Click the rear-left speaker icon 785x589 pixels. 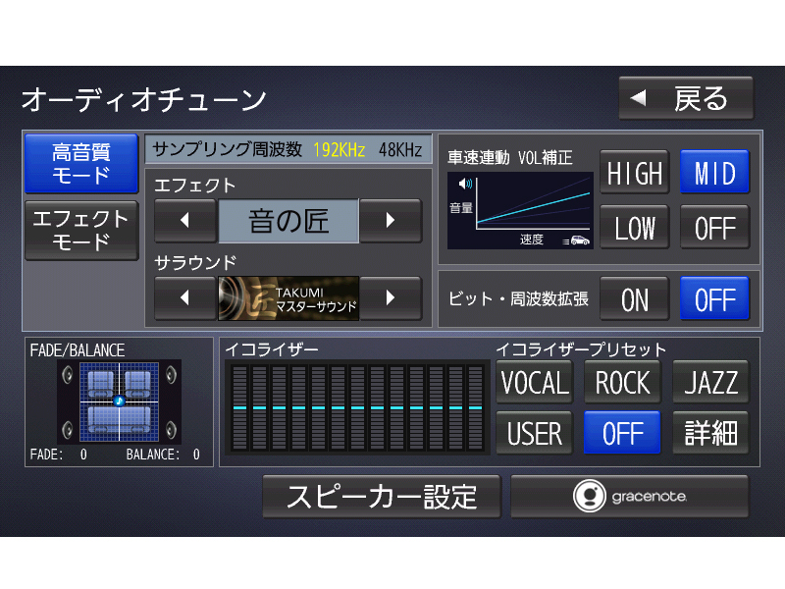click(68, 430)
